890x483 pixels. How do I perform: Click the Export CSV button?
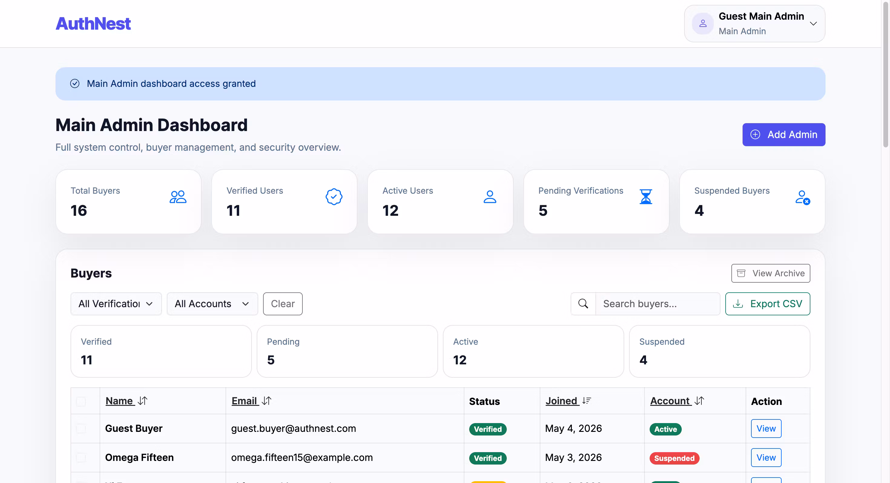(x=767, y=304)
